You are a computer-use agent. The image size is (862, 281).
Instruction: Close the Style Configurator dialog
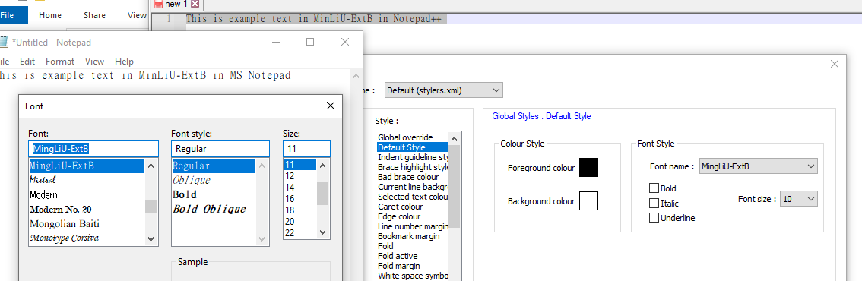pyautogui.click(x=835, y=64)
